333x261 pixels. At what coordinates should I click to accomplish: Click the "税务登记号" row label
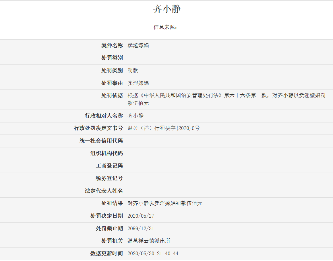(x=109, y=178)
